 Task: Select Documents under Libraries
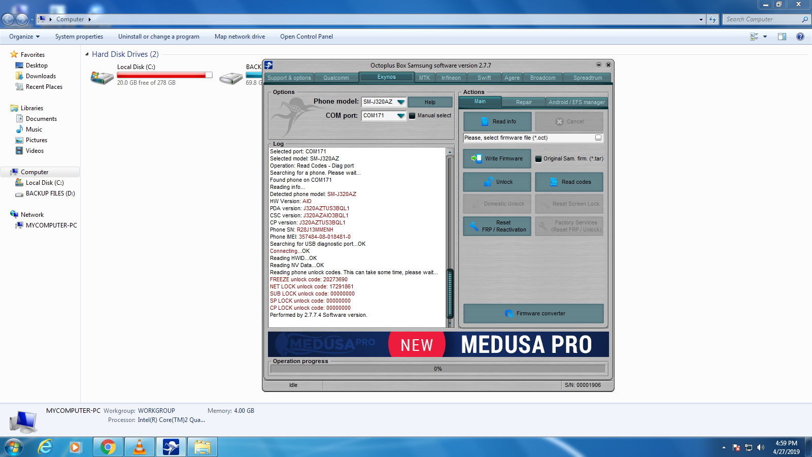pos(41,119)
